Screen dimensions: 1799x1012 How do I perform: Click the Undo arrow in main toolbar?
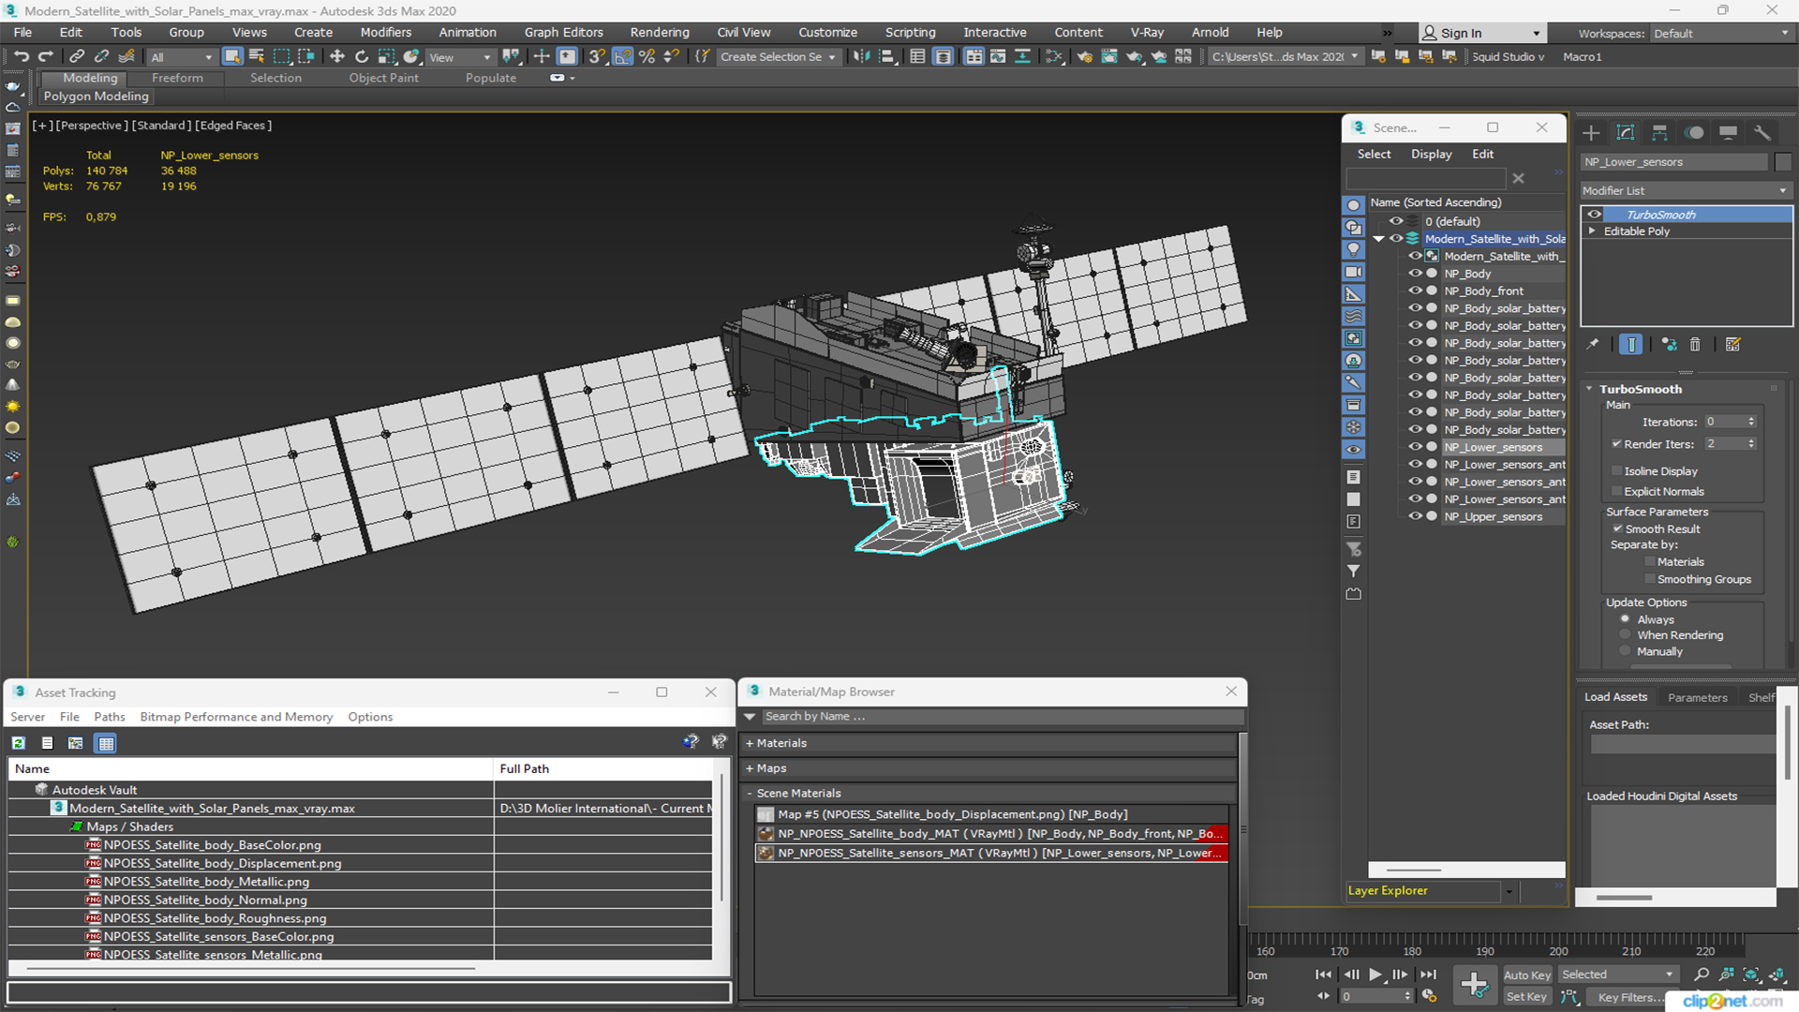coord(22,57)
